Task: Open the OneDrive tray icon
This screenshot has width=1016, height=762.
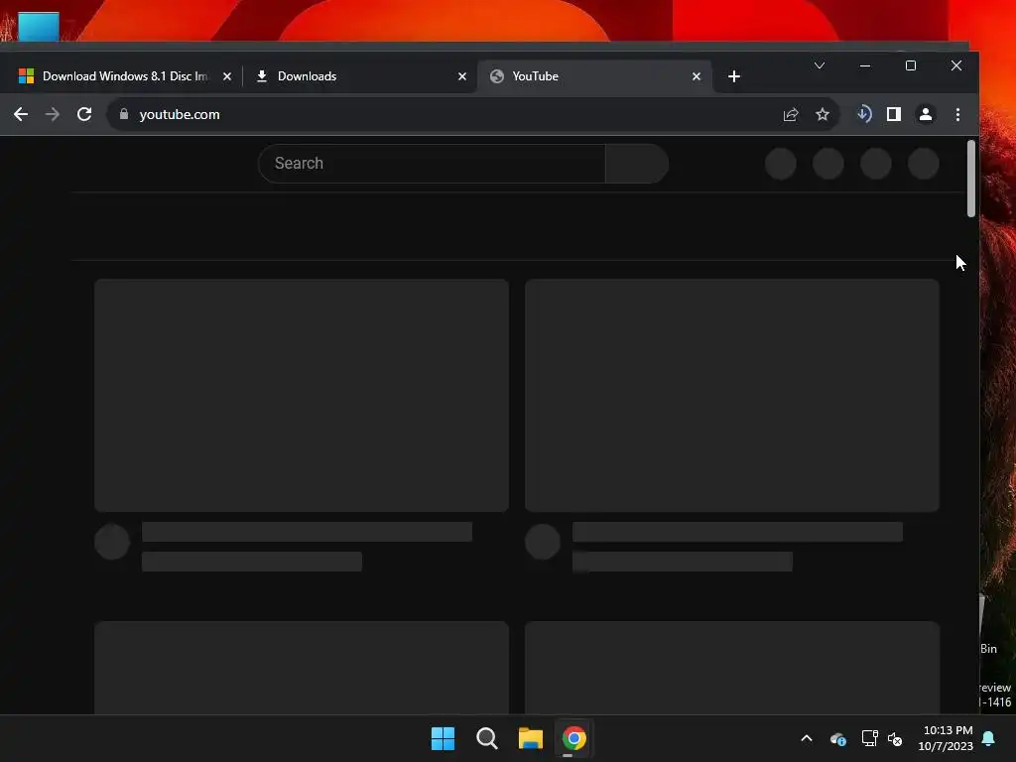Action: pyautogui.click(x=837, y=738)
